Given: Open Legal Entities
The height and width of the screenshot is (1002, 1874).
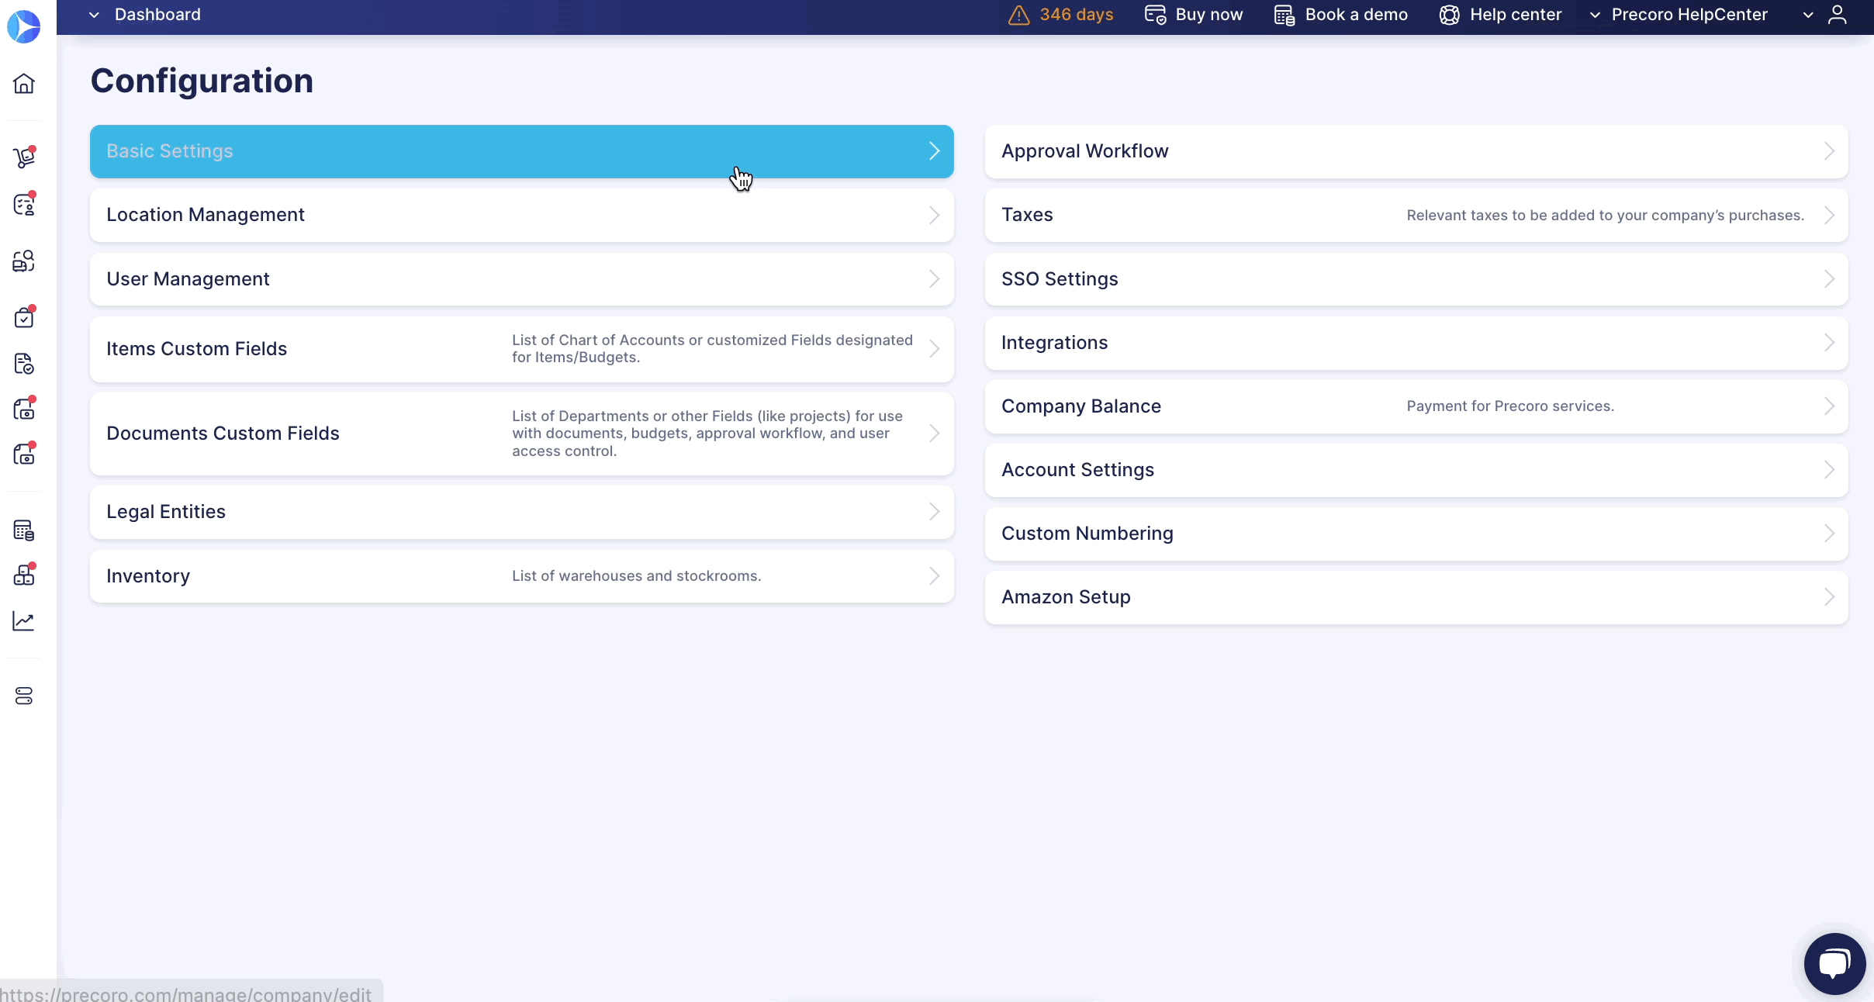Looking at the screenshot, I should (521, 512).
